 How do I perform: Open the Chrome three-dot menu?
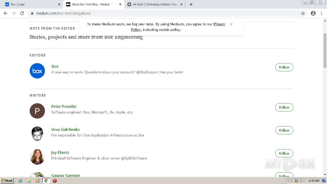click(x=321, y=13)
